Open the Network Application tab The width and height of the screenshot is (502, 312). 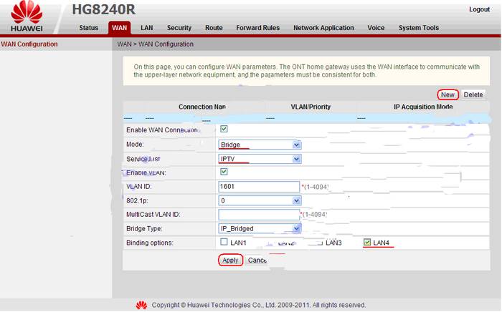(x=323, y=28)
